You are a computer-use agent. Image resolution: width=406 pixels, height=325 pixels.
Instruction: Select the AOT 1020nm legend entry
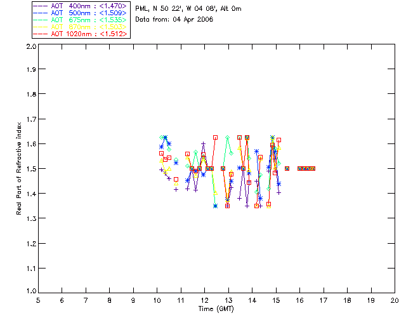81,34
